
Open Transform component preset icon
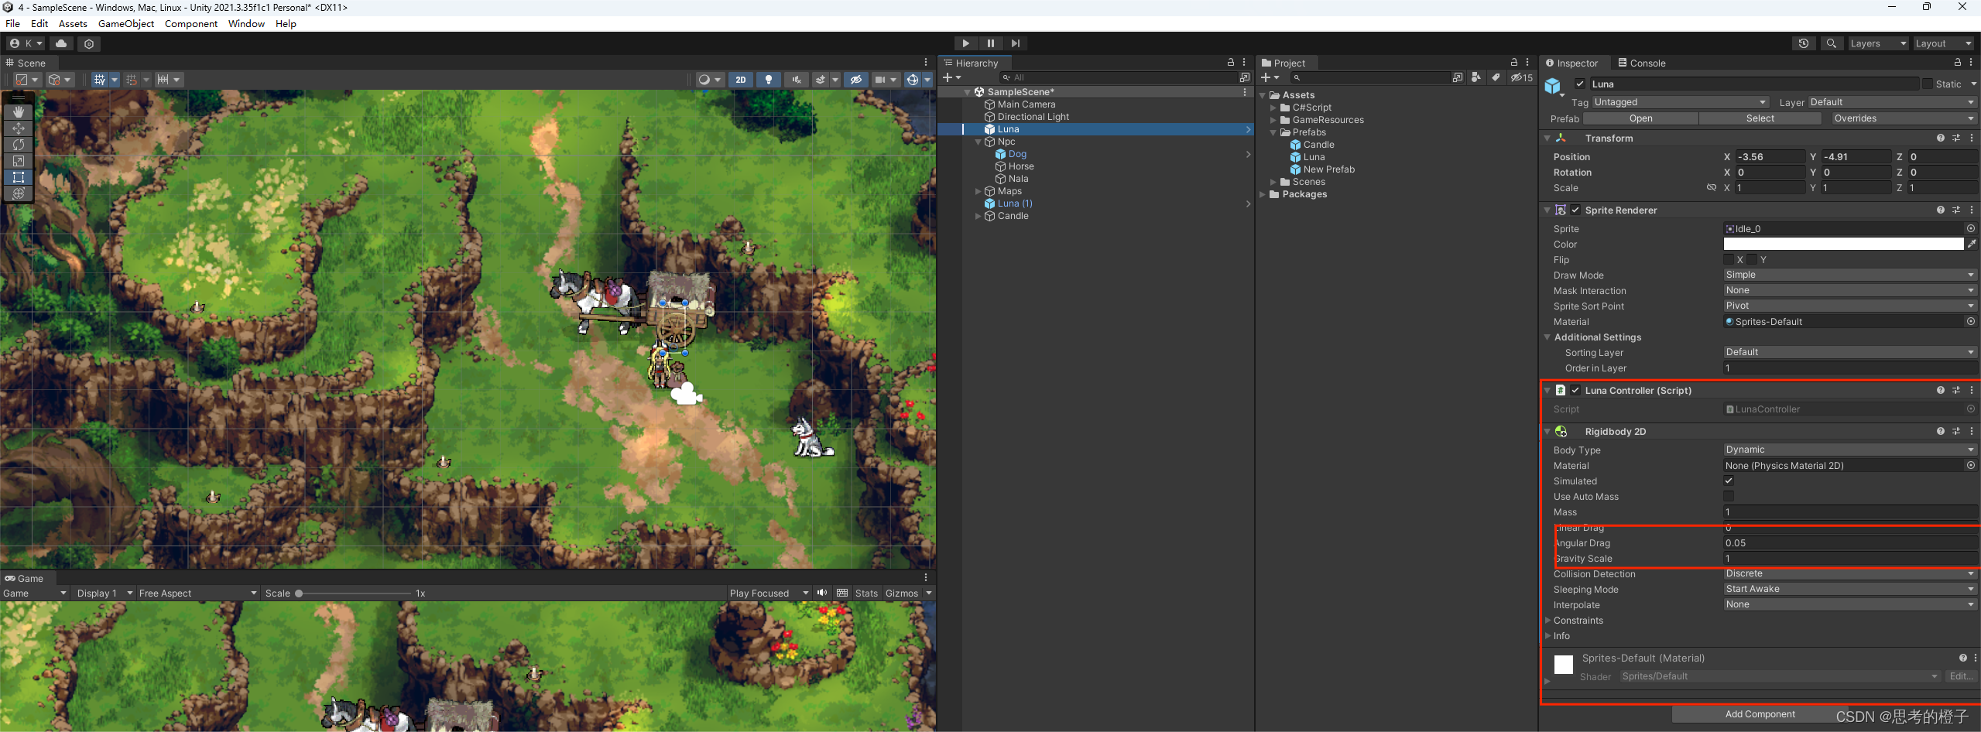coord(1955,138)
